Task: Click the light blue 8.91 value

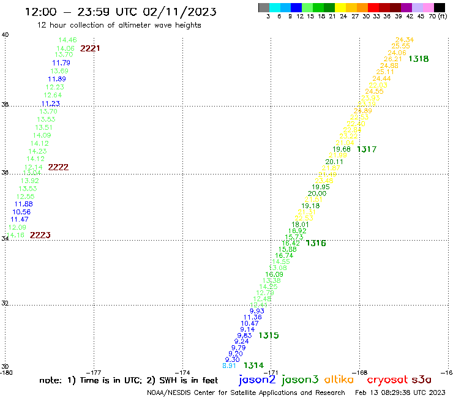Action: click(229, 366)
